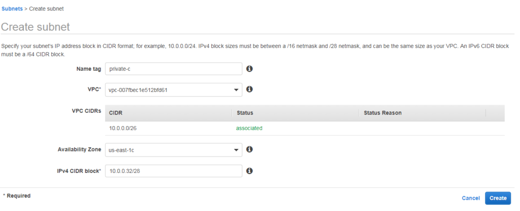View info icon next to Availability Zone
This screenshot has width=520, height=211.
[250, 149]
